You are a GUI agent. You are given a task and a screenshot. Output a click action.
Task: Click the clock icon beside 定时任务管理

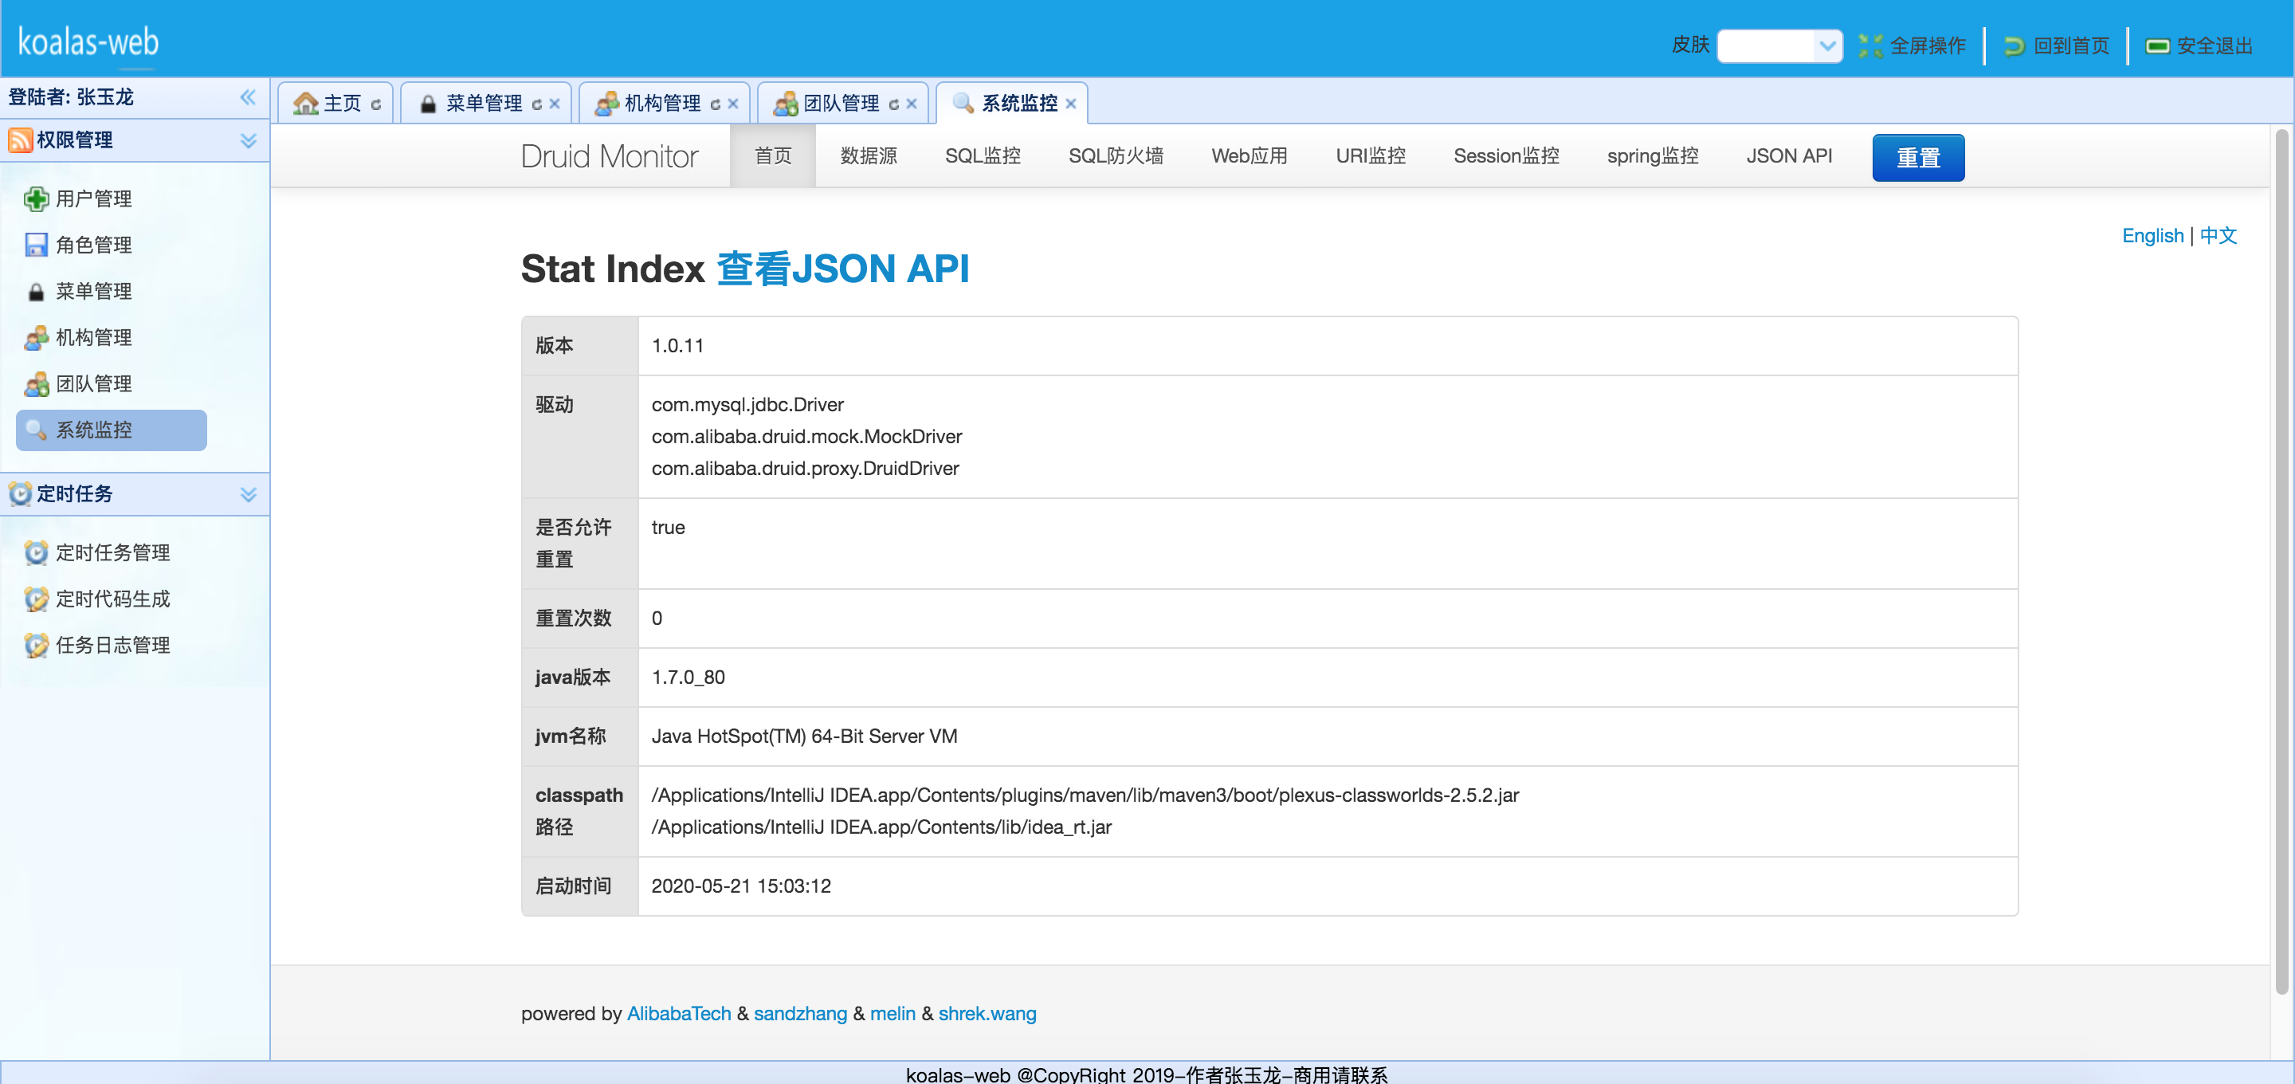coord(36,552)
